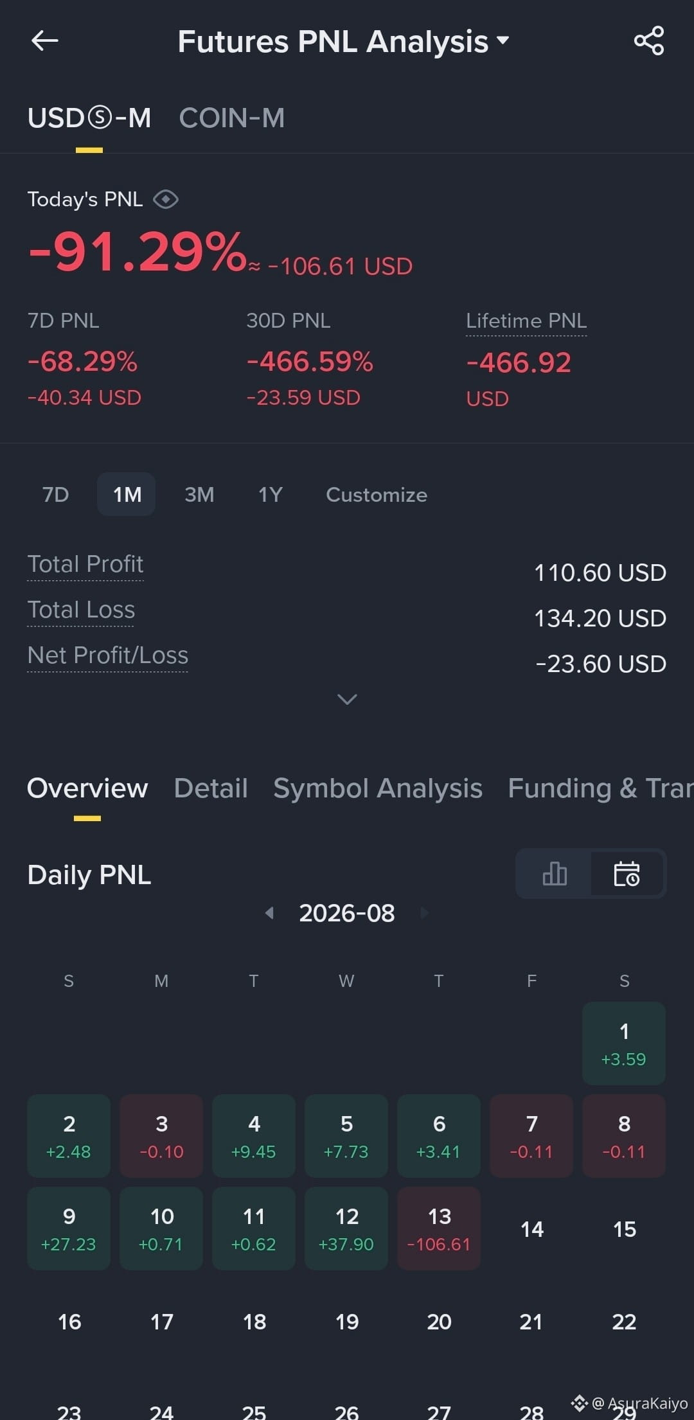Go to previous month arrow
Viewport: 694px width, 1420px height.
[x=270, y=912]
